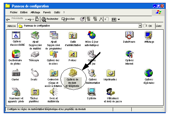The image size is (171, 115).
Task: Open the Affichage menu
Action: (x=35, y=12)
